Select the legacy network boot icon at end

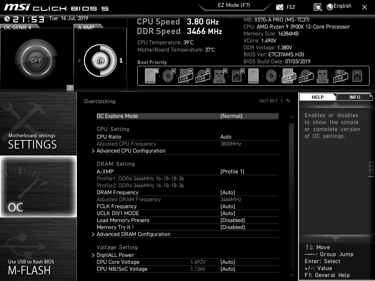coord(357,76)
